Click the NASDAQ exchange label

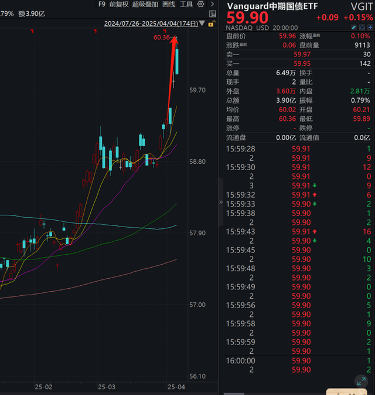[x=240, y=28]
